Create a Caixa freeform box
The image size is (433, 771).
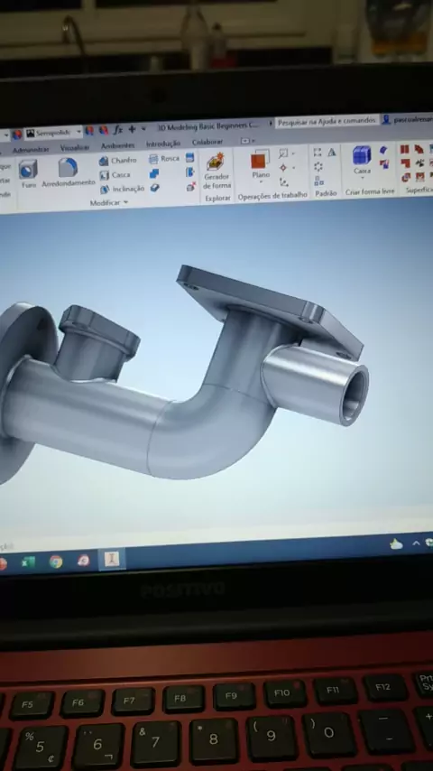363,160
